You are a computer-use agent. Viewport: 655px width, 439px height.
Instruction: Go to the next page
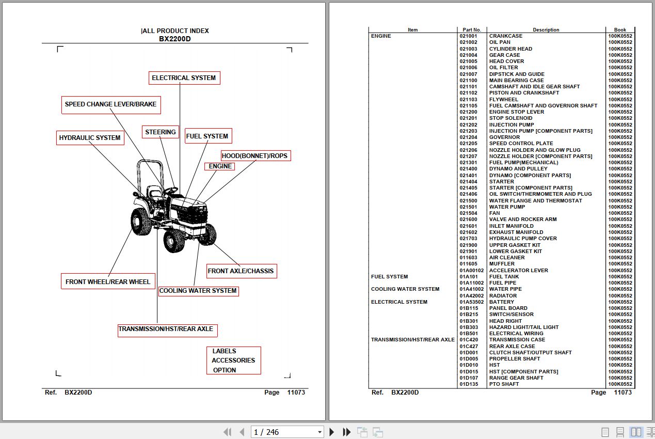pos(332,432)
